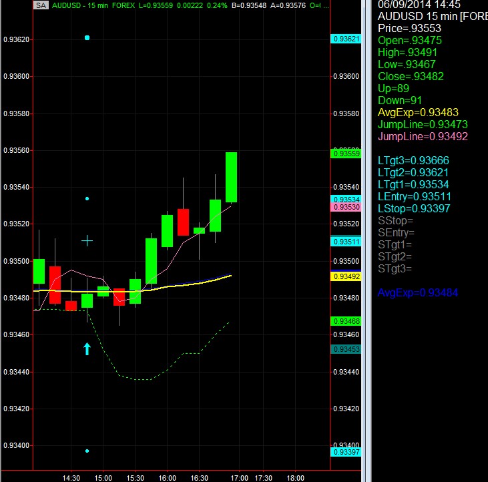Click the SA label box in chart header
The image size is (488, 482).
(x=41, y=5)
